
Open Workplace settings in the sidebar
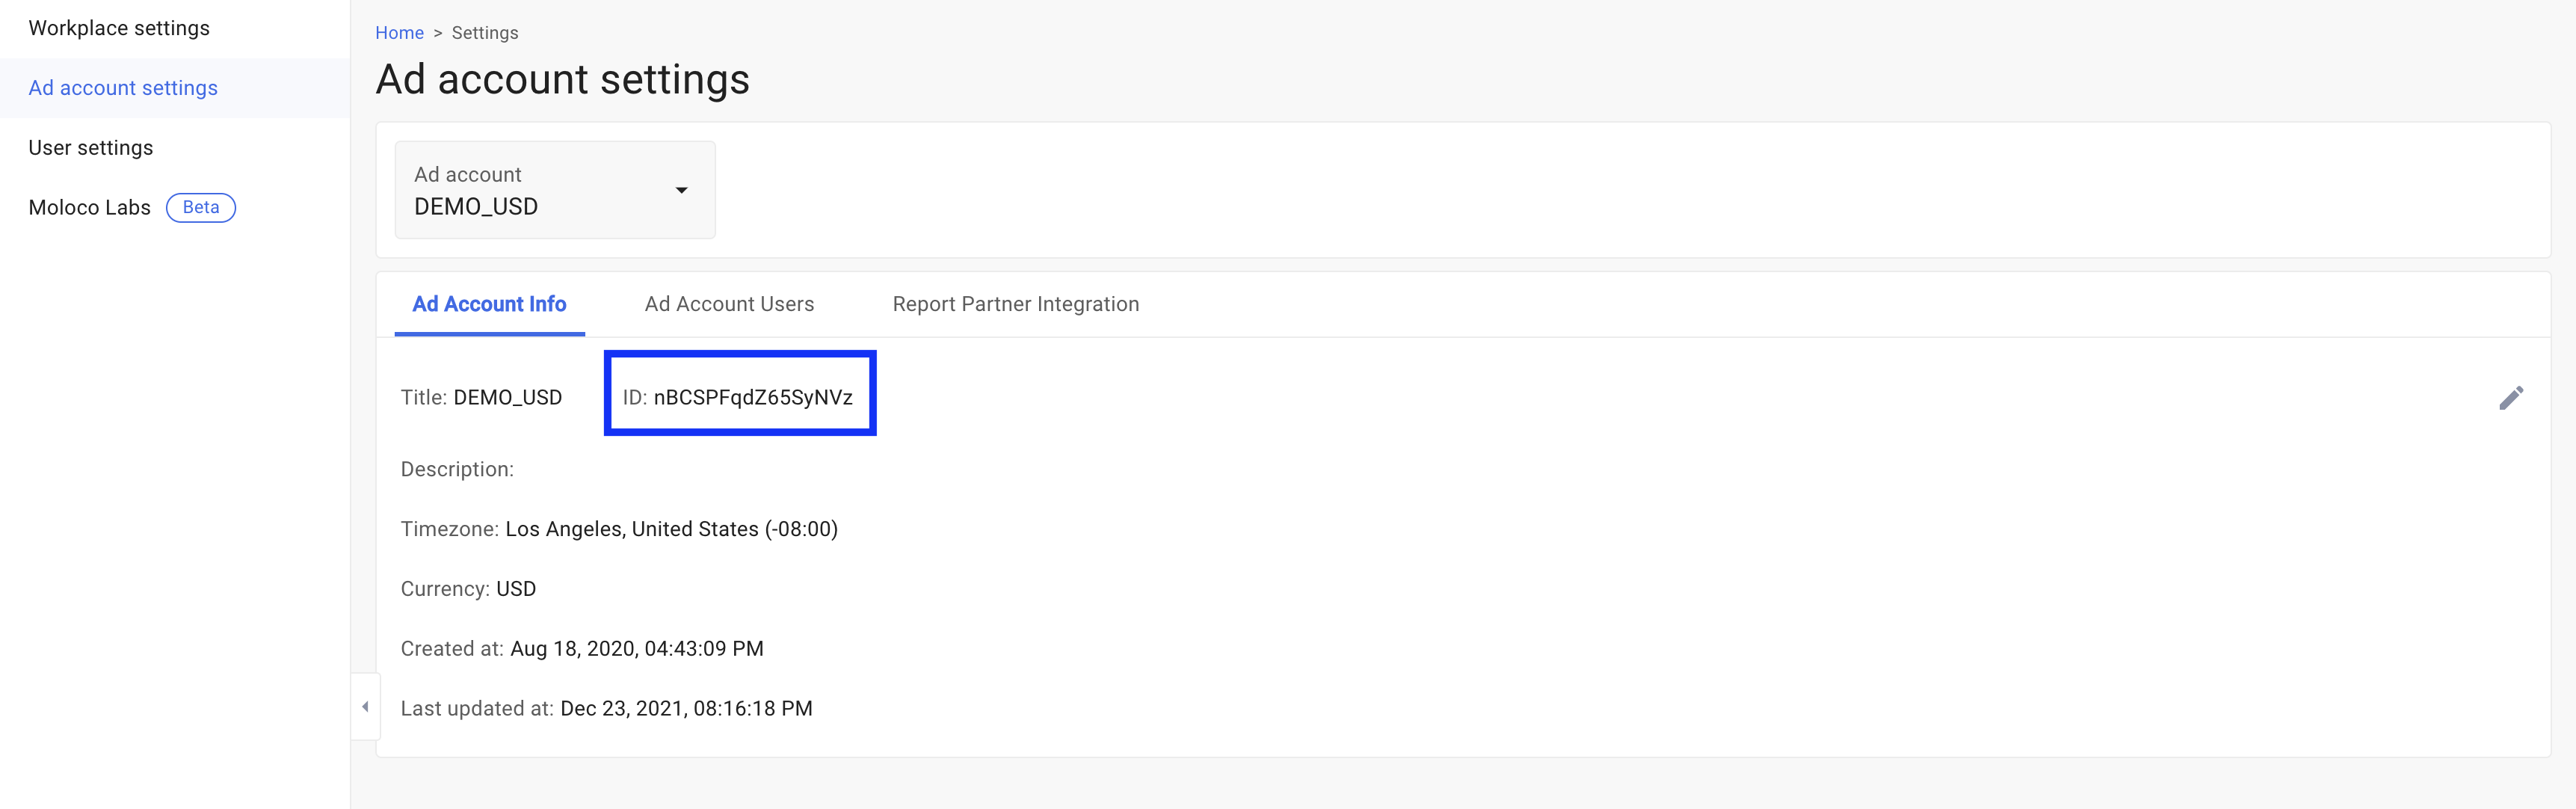pos(119,28)
